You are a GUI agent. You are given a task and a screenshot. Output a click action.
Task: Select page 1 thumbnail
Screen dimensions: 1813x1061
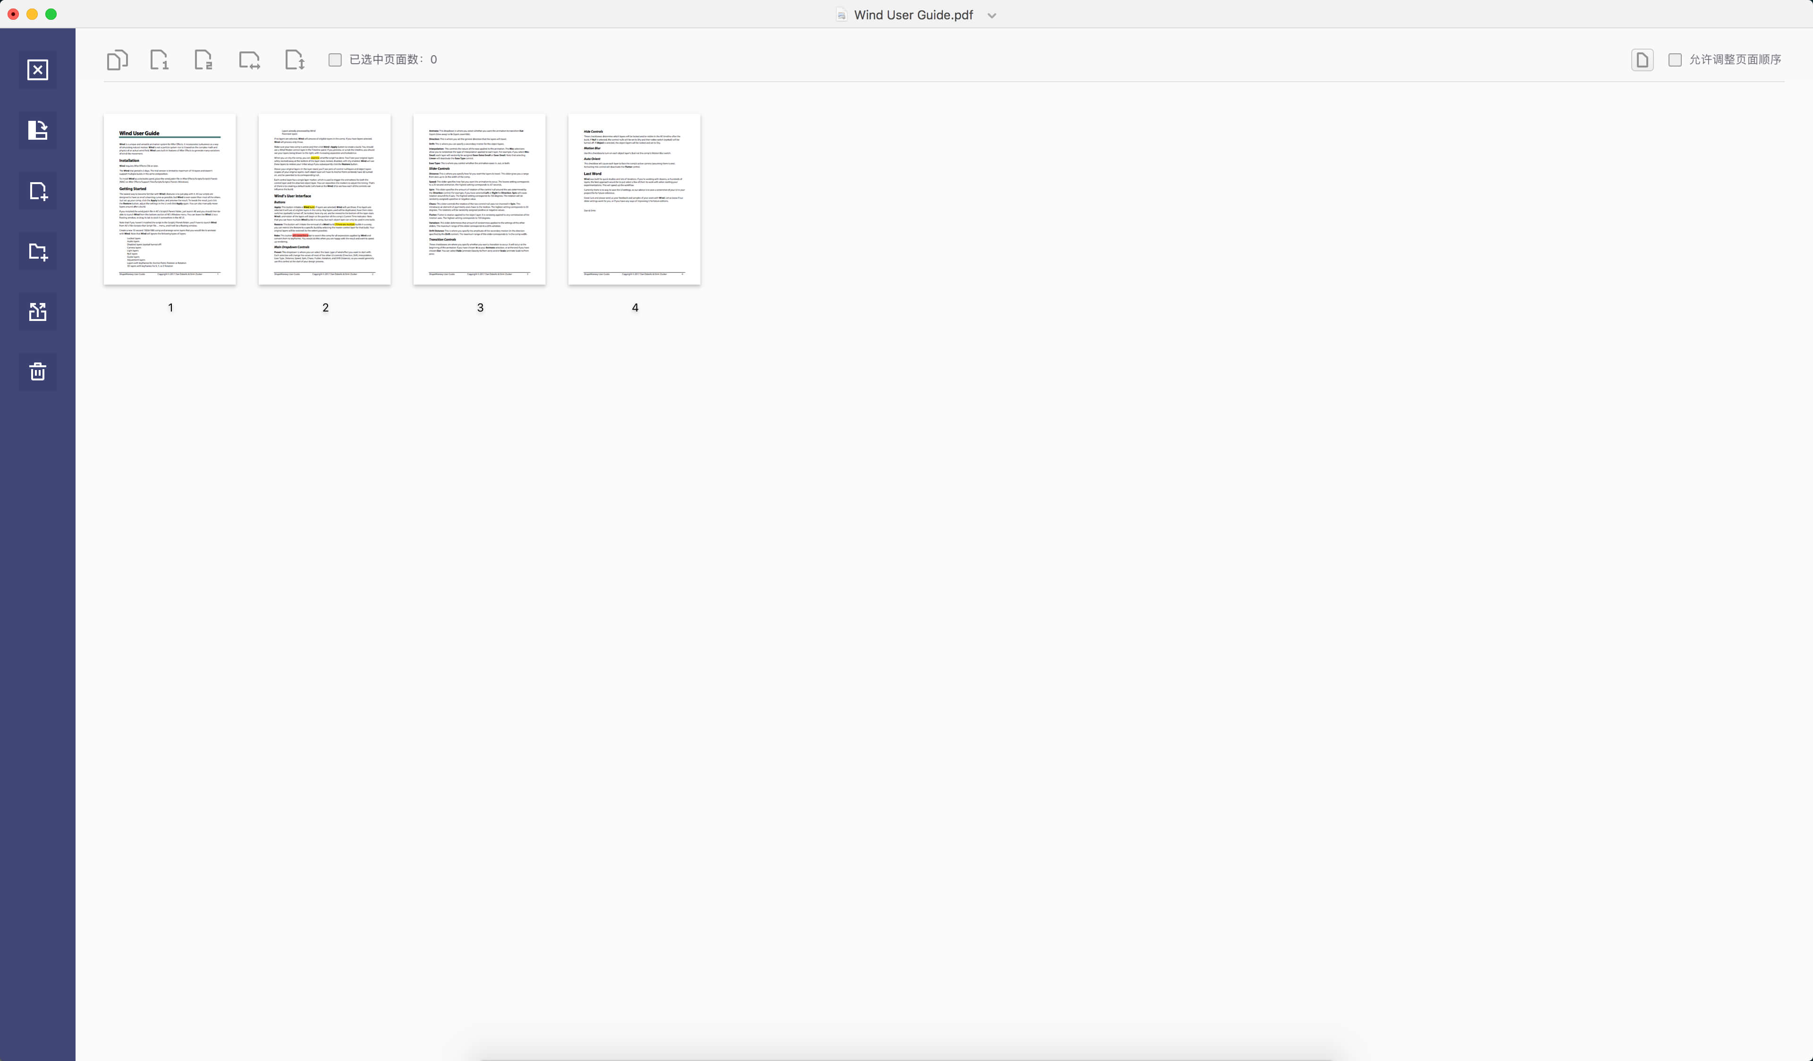coord(169,198)
